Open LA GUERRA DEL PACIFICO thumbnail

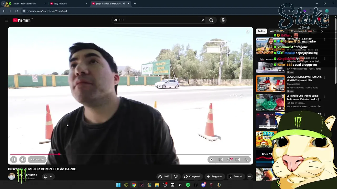[270, 83]
